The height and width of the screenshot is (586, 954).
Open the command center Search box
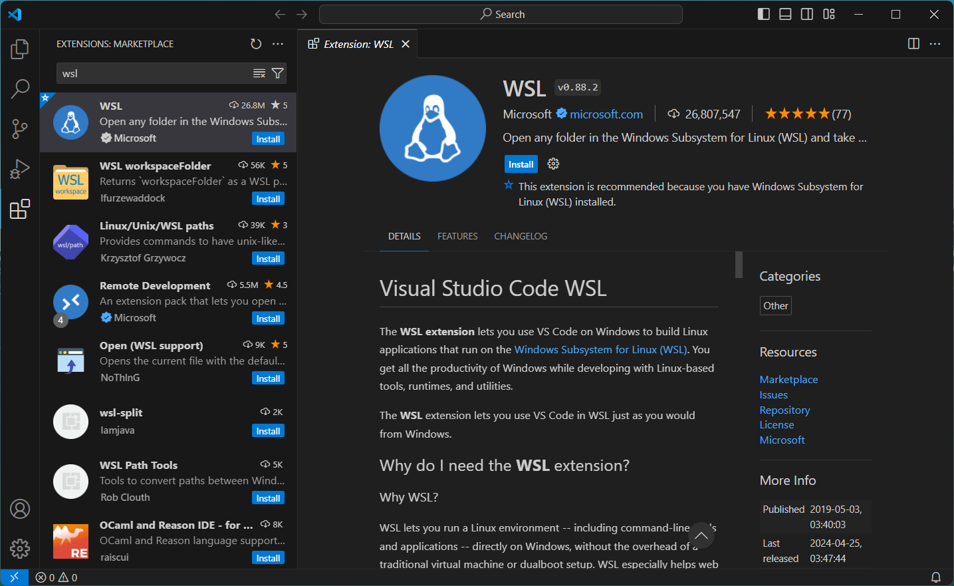(x=501, y=14)
